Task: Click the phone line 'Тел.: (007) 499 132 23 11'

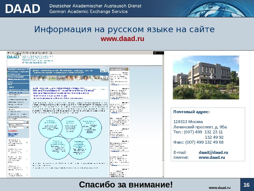Action: (198, 132)
